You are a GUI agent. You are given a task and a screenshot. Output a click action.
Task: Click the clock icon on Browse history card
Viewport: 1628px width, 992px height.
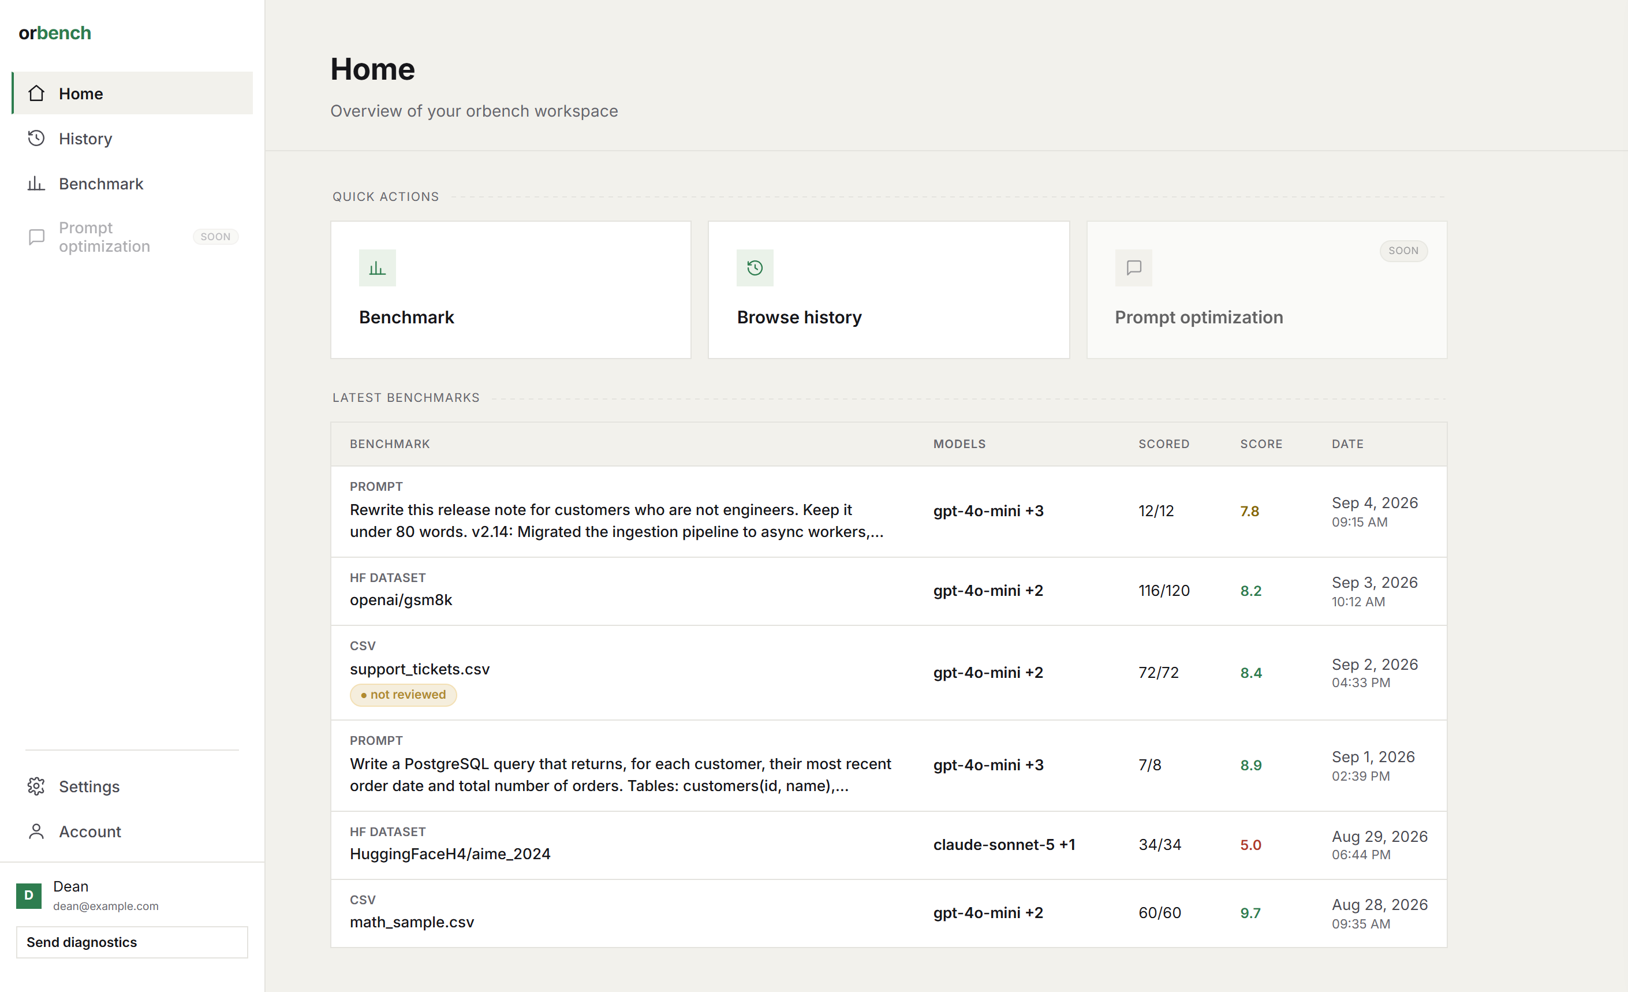point(755,268)
